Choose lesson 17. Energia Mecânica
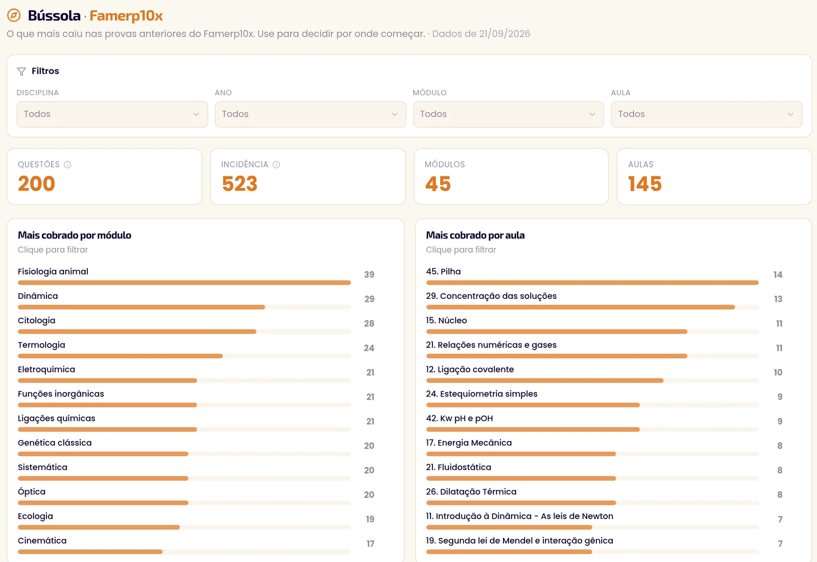 [x=604, y=447]
